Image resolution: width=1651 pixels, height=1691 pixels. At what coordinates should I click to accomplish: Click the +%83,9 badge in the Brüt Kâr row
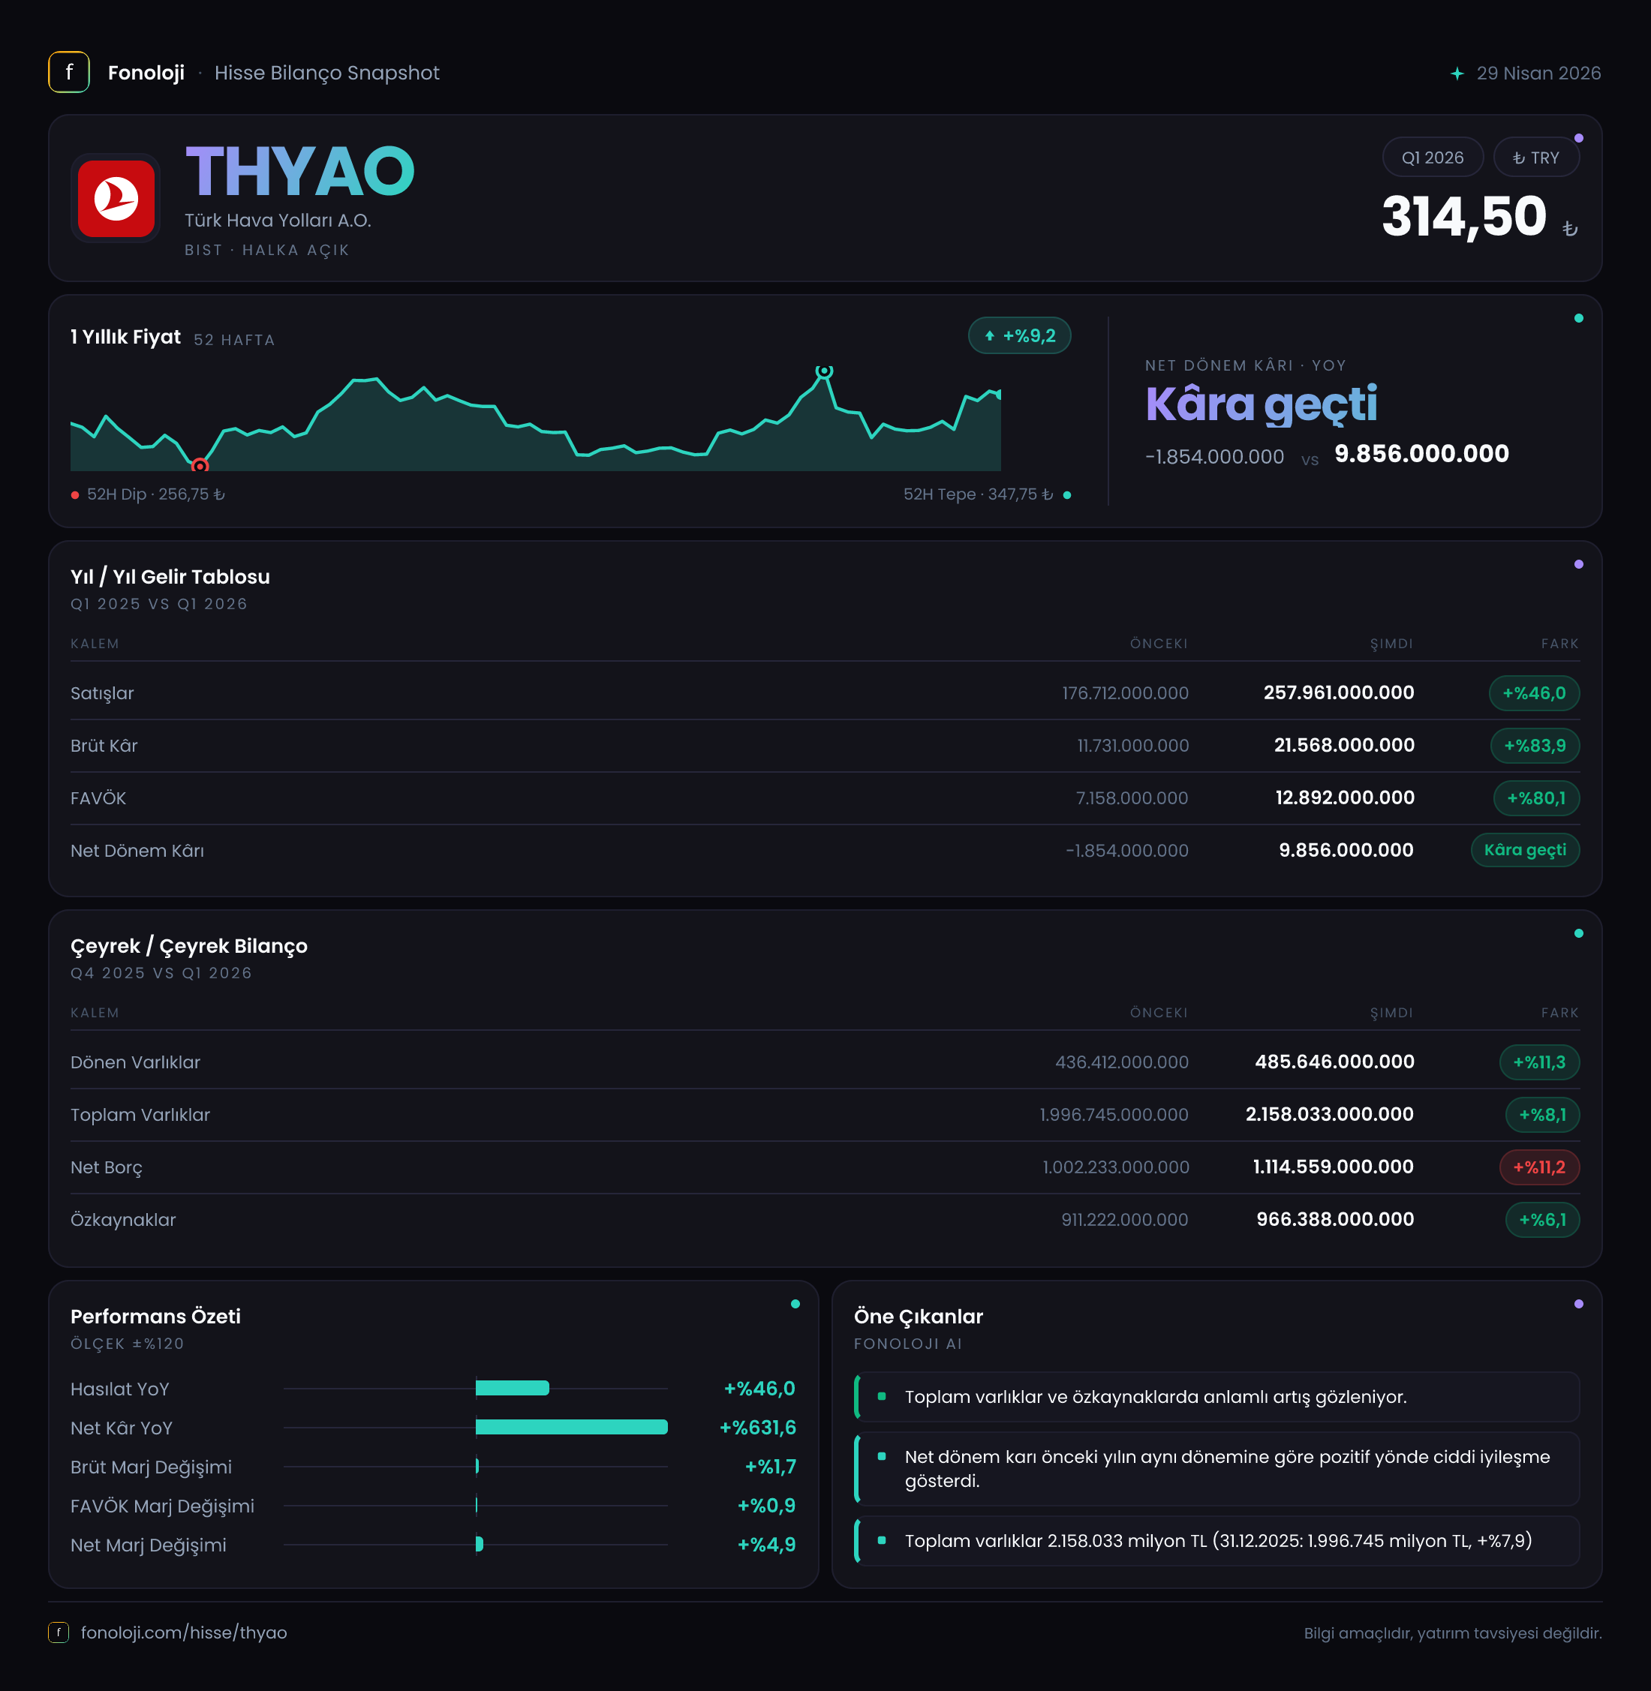click(1535, 746)
